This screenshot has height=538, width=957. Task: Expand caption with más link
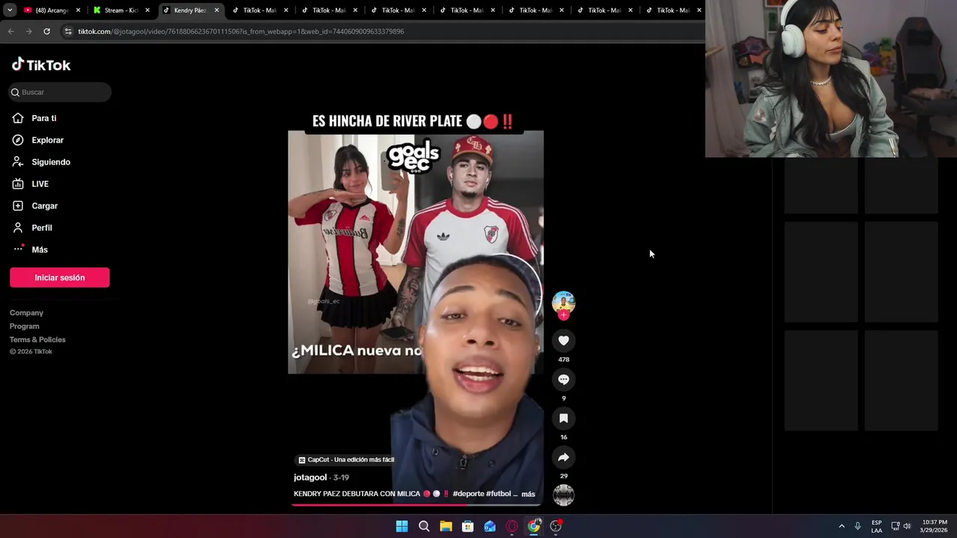pos(528,494)
